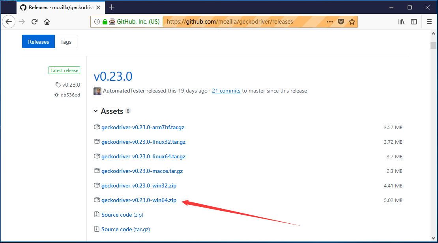Viewport: 438px width, 243px height.
Task: Click the green padlock security icon
Action: coord(105,22)
